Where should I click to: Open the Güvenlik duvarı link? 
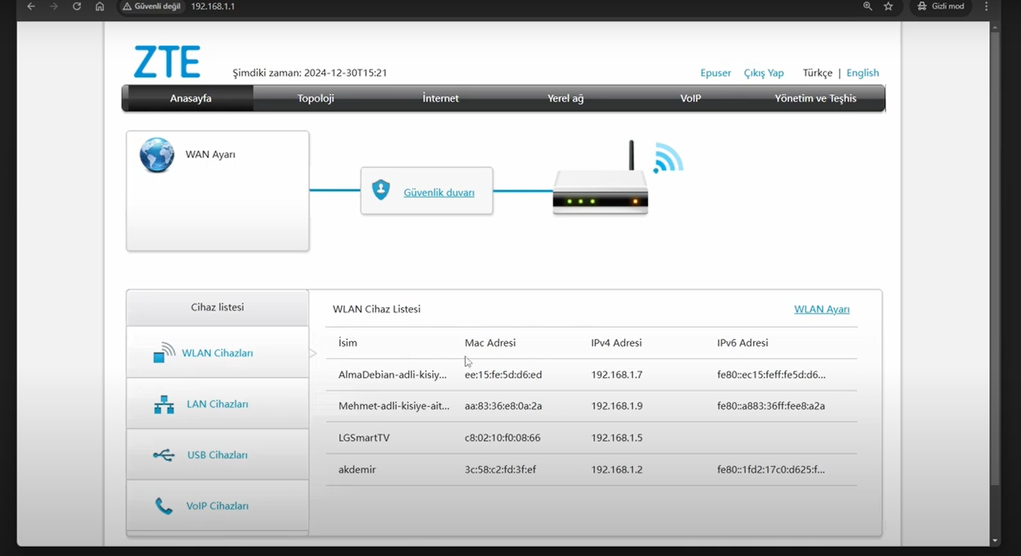point(439,192)
